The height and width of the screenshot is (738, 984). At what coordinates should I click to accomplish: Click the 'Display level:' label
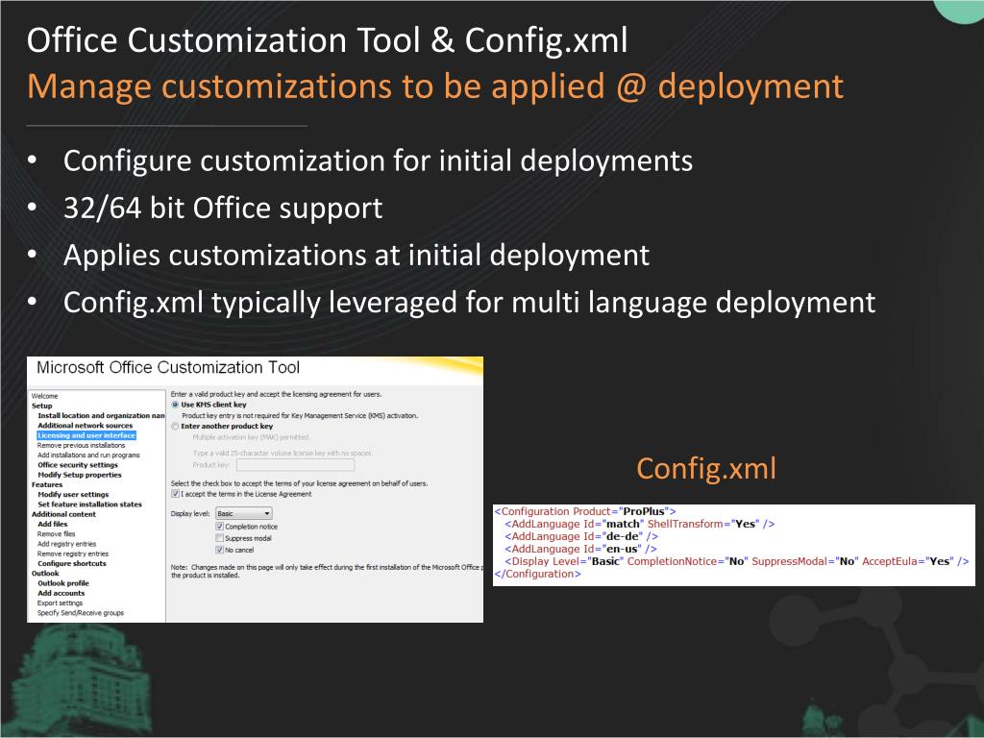coord(190,513)
